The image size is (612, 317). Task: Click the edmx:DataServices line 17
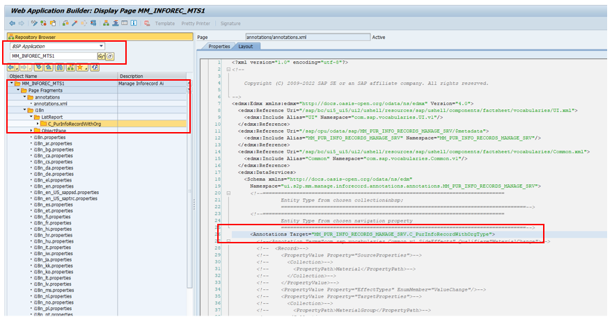tap(267, 172)
